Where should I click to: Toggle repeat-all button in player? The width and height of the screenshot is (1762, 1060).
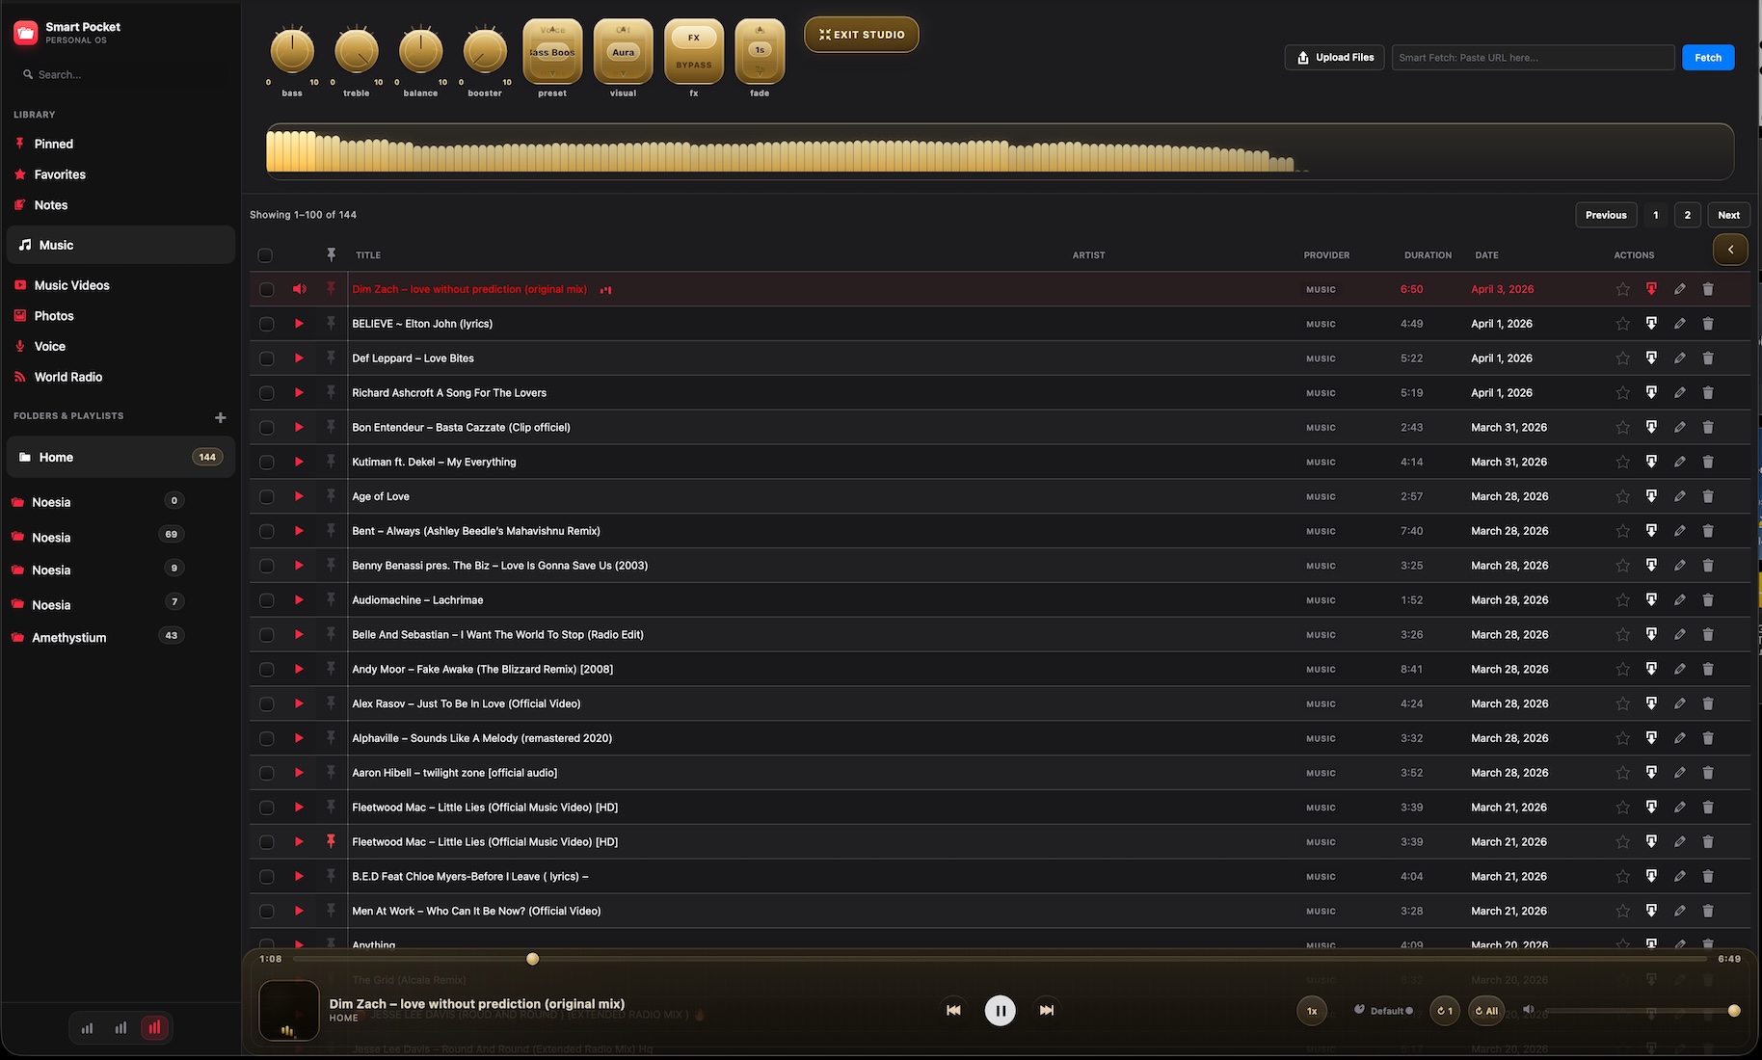pyautogui.click(x=1486, y=1011)
